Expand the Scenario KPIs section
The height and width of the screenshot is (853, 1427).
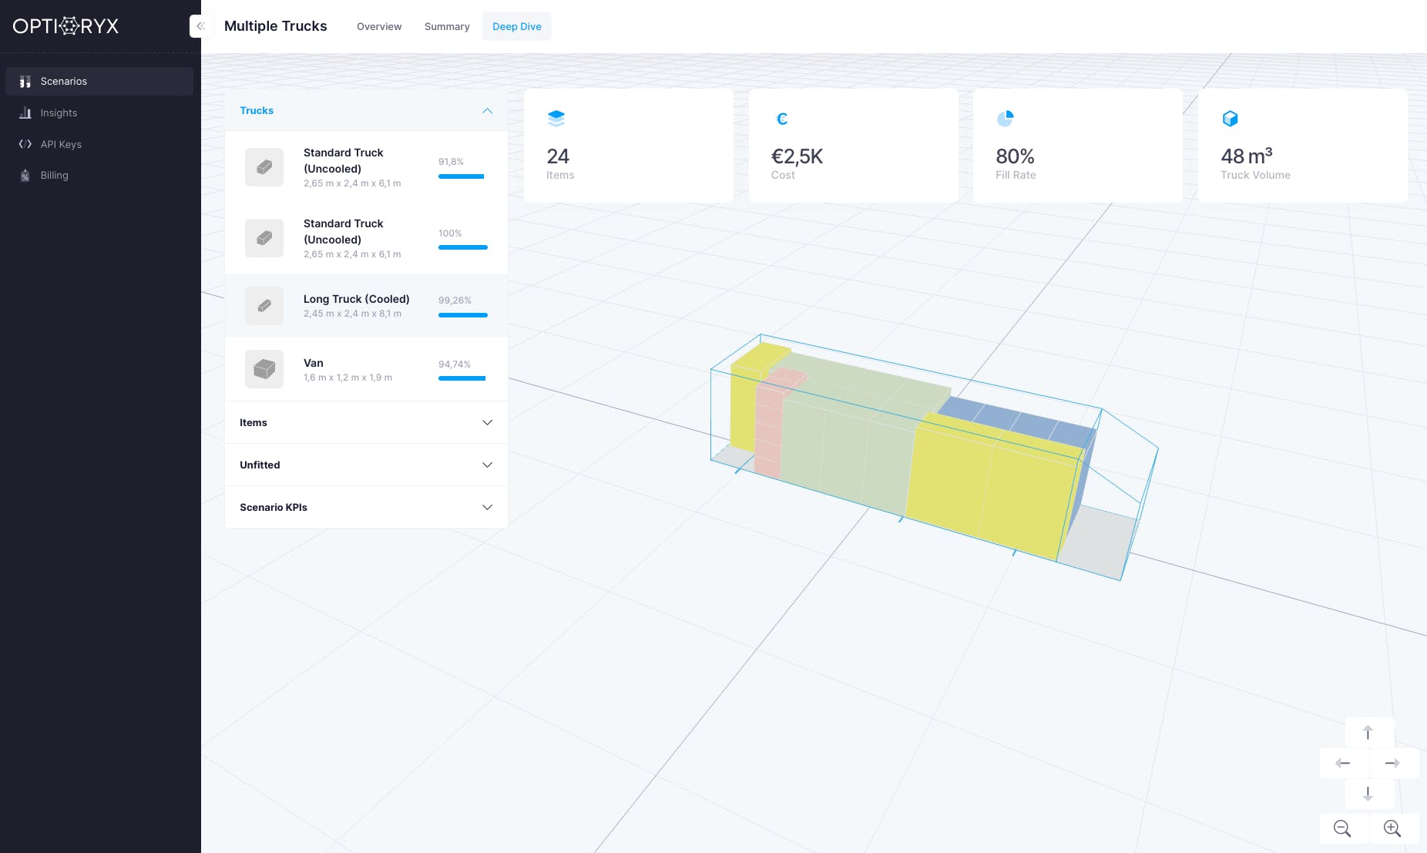click(366, 507)
